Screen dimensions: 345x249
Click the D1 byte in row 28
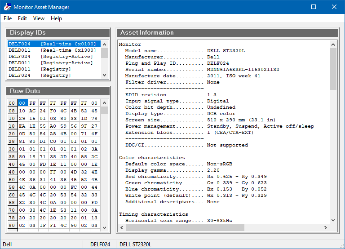click(43, 141)
